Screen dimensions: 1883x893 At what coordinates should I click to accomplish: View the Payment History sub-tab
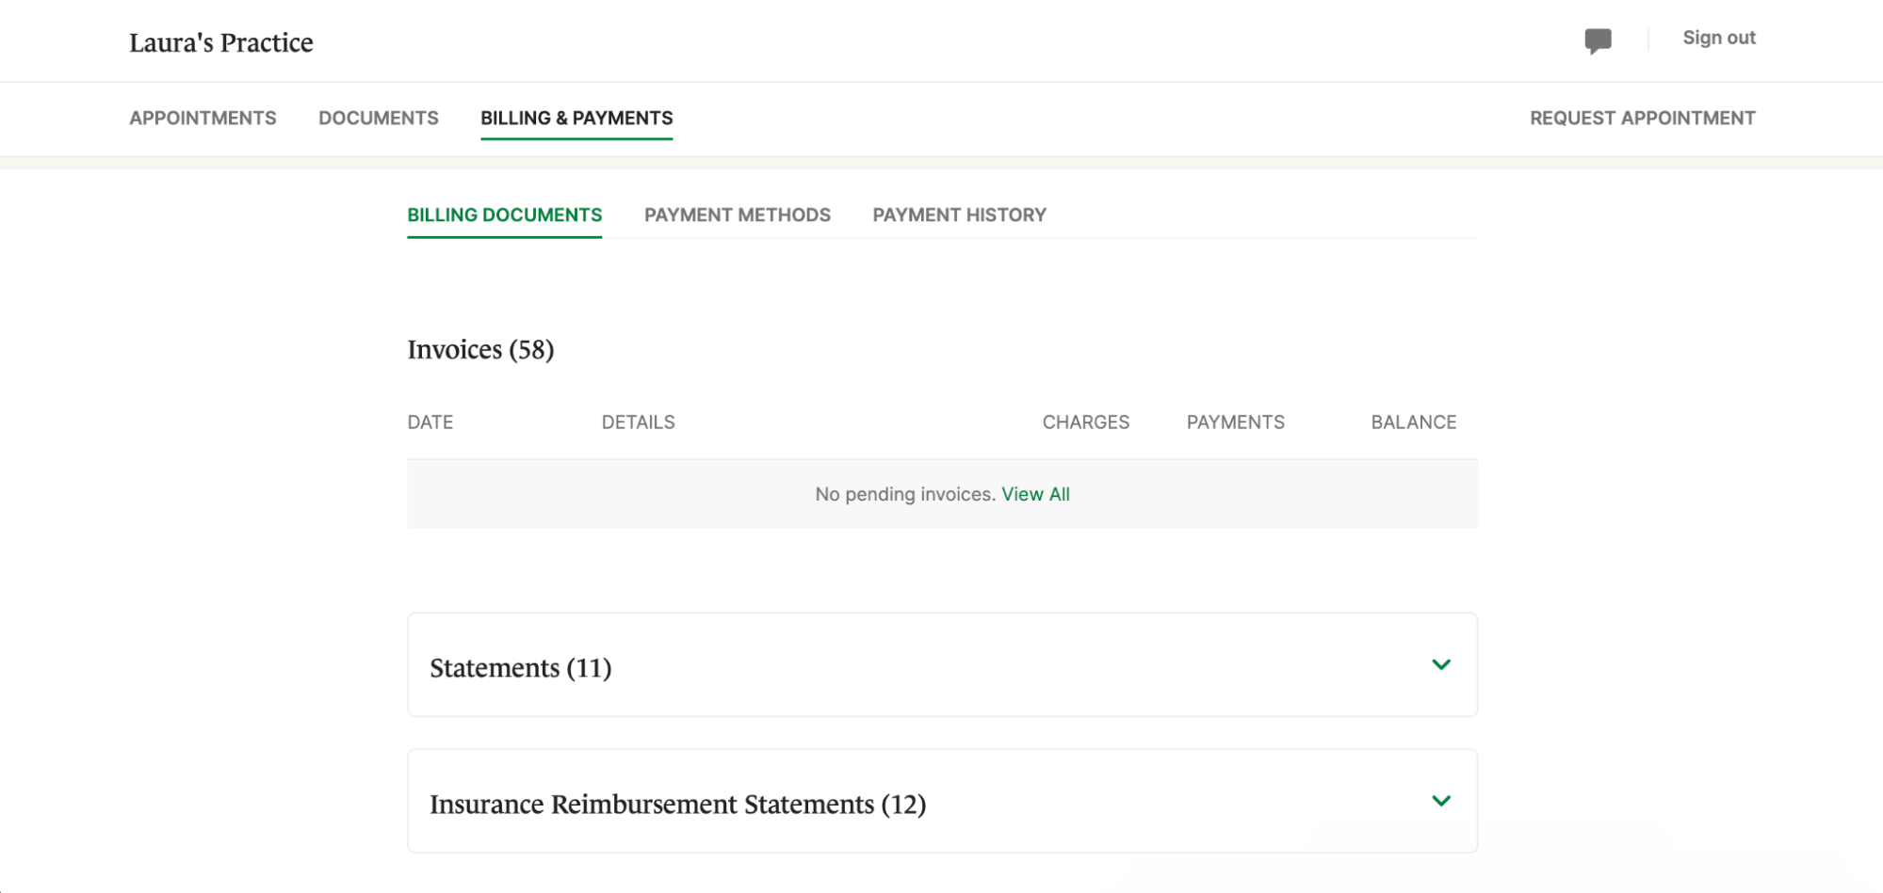click(959, 215)
